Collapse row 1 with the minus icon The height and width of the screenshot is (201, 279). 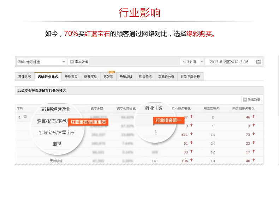25,117
